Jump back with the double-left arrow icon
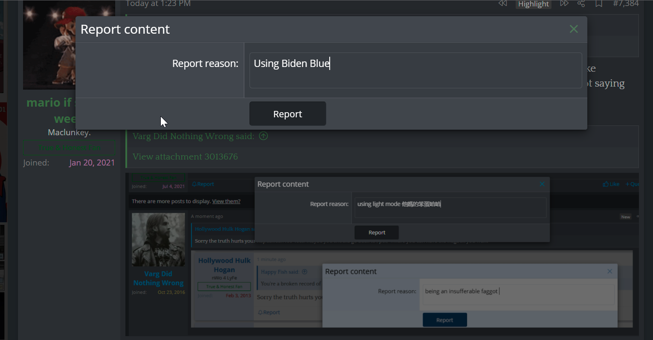The width and height of the screenshot is (653, 340). pyautogui.click(x=503, y=3)
